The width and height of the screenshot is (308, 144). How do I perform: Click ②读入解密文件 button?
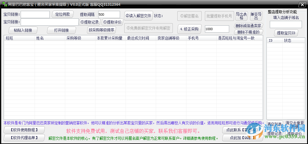[x=139, y=16]
